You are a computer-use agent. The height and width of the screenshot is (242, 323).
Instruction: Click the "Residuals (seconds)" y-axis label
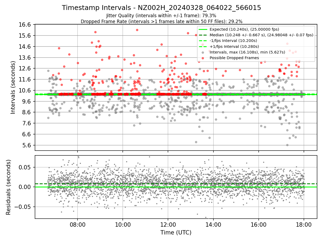point(8,187)
